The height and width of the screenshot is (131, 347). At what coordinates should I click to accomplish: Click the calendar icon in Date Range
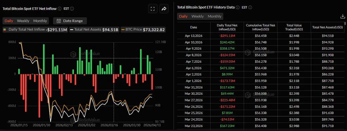point(59,21)
